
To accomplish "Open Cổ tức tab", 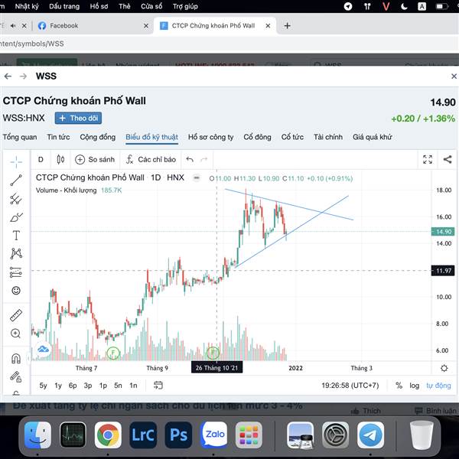I will (x=292, y=137).
